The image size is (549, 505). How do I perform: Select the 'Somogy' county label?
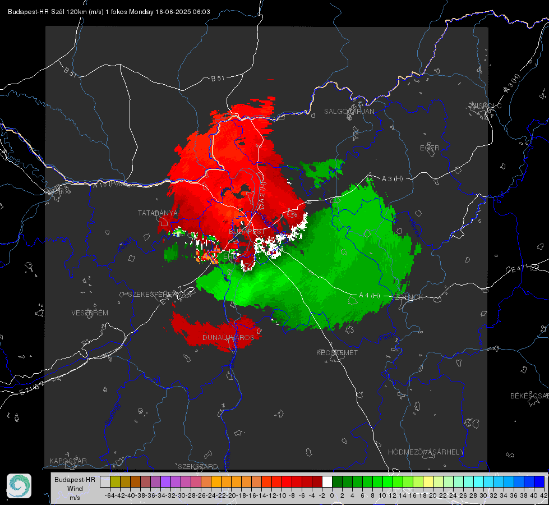point(112,414)
